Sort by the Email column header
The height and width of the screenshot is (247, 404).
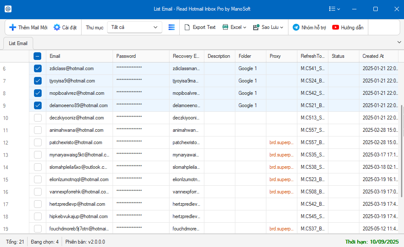click(79, 56)
